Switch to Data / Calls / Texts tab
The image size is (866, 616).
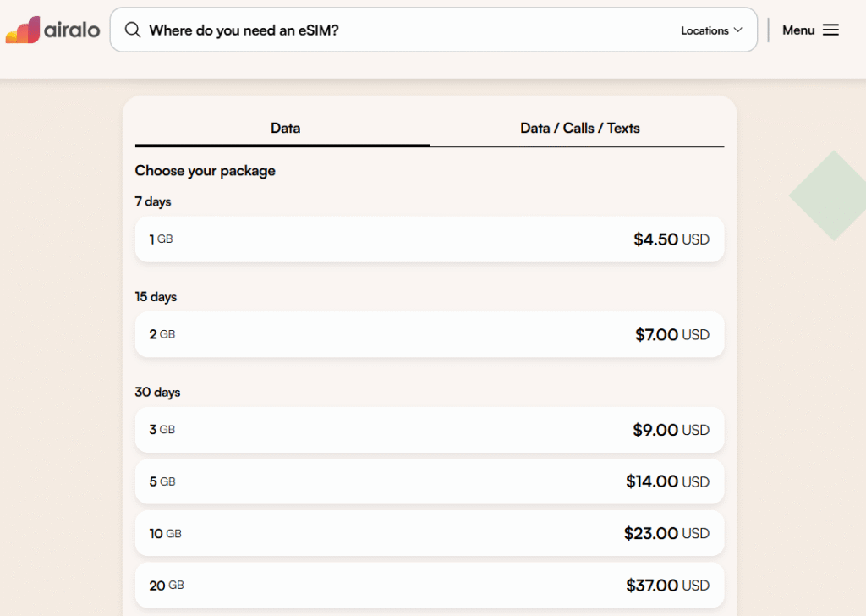pyautogui.click(x=579, y=129)
